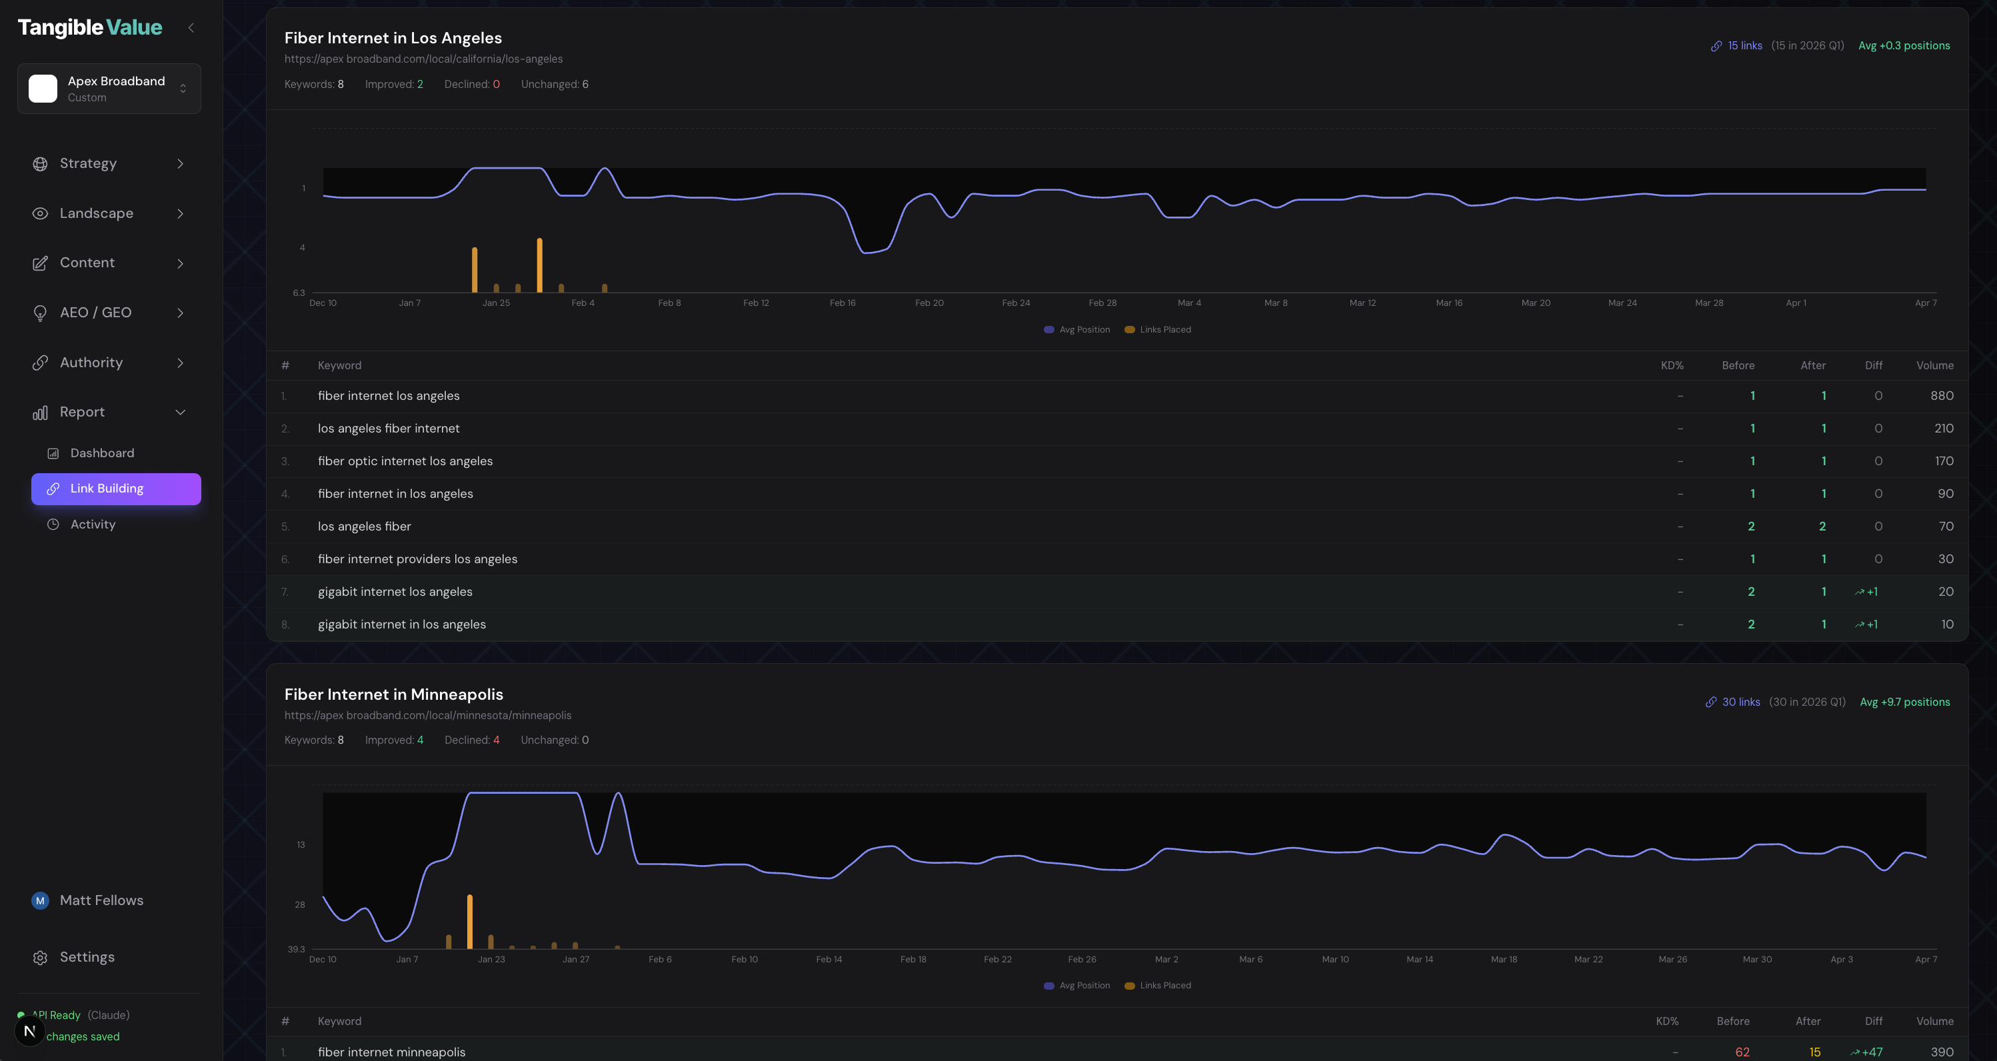Collapse the Report section chevron
This screenshot has height=1061, width=1997.
click(x=181, y=411)
